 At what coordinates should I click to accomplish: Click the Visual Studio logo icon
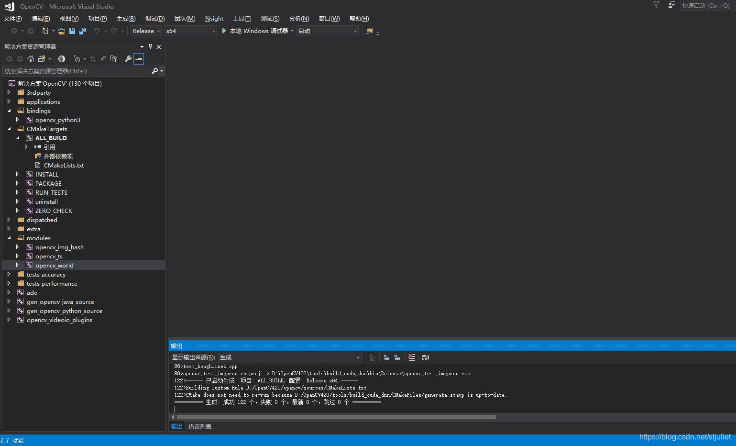(10, 6)
